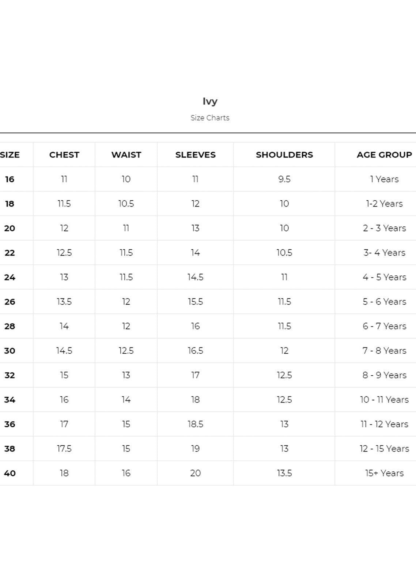Image resolution: width=416 pixels, height=580 pixels.
Task: Click the SIZE column header
Action: (10, 155)
